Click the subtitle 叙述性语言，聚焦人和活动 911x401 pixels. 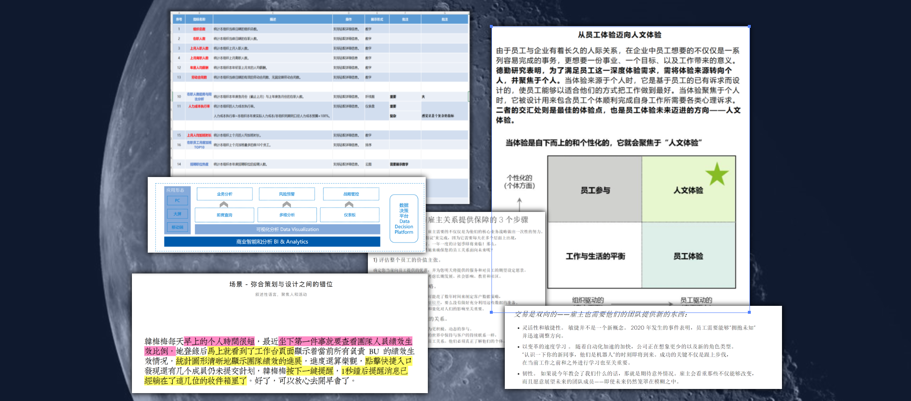[281, 294]
